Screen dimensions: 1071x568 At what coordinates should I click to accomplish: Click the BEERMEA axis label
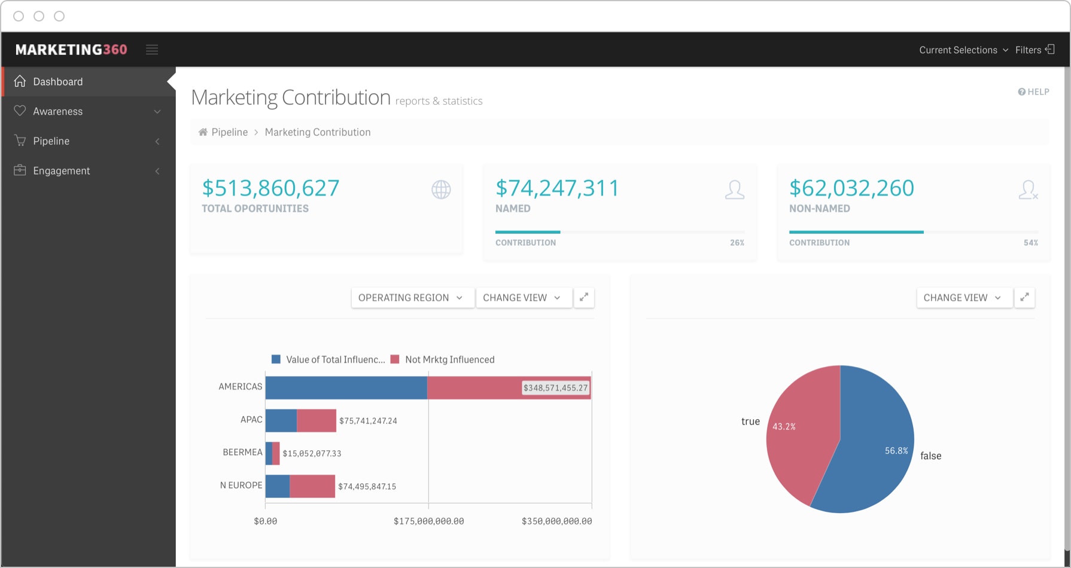pyautogui.click(x=242, y=452)
